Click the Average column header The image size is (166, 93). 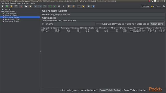pos(65,28)
